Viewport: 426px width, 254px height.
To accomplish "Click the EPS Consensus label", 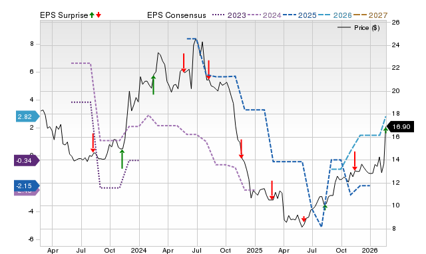I will point(176,15).
